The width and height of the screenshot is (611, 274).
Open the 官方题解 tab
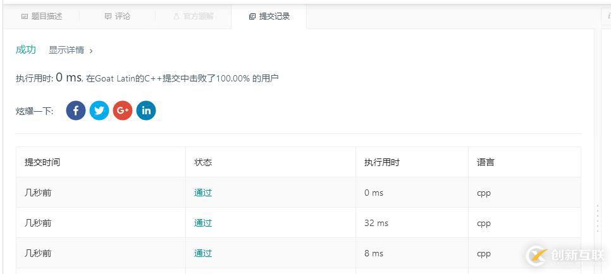coord(194,16)
